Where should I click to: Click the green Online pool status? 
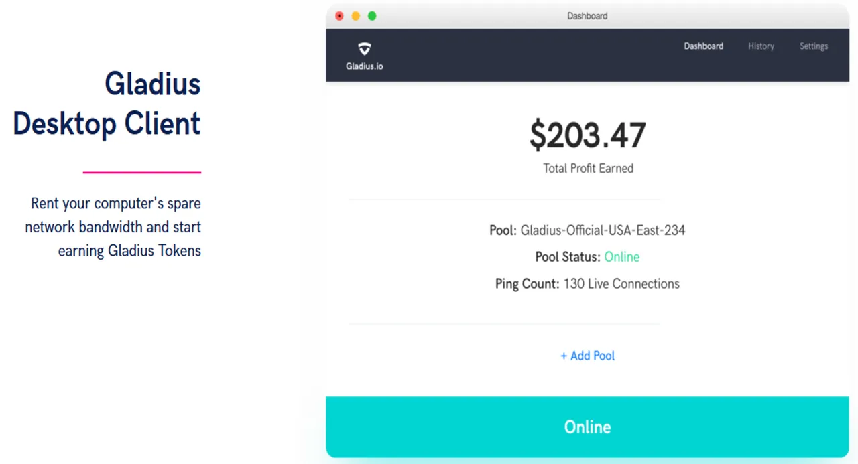(621, 257)
